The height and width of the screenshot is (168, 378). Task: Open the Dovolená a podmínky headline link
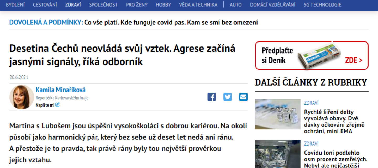[134, 22]
